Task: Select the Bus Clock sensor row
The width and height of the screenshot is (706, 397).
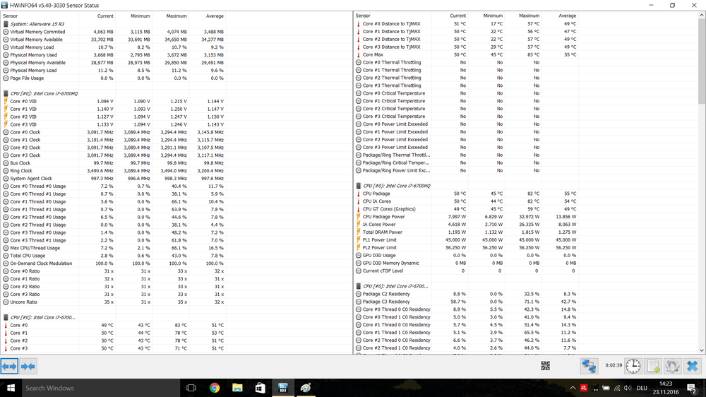Action: coord(20,163)
